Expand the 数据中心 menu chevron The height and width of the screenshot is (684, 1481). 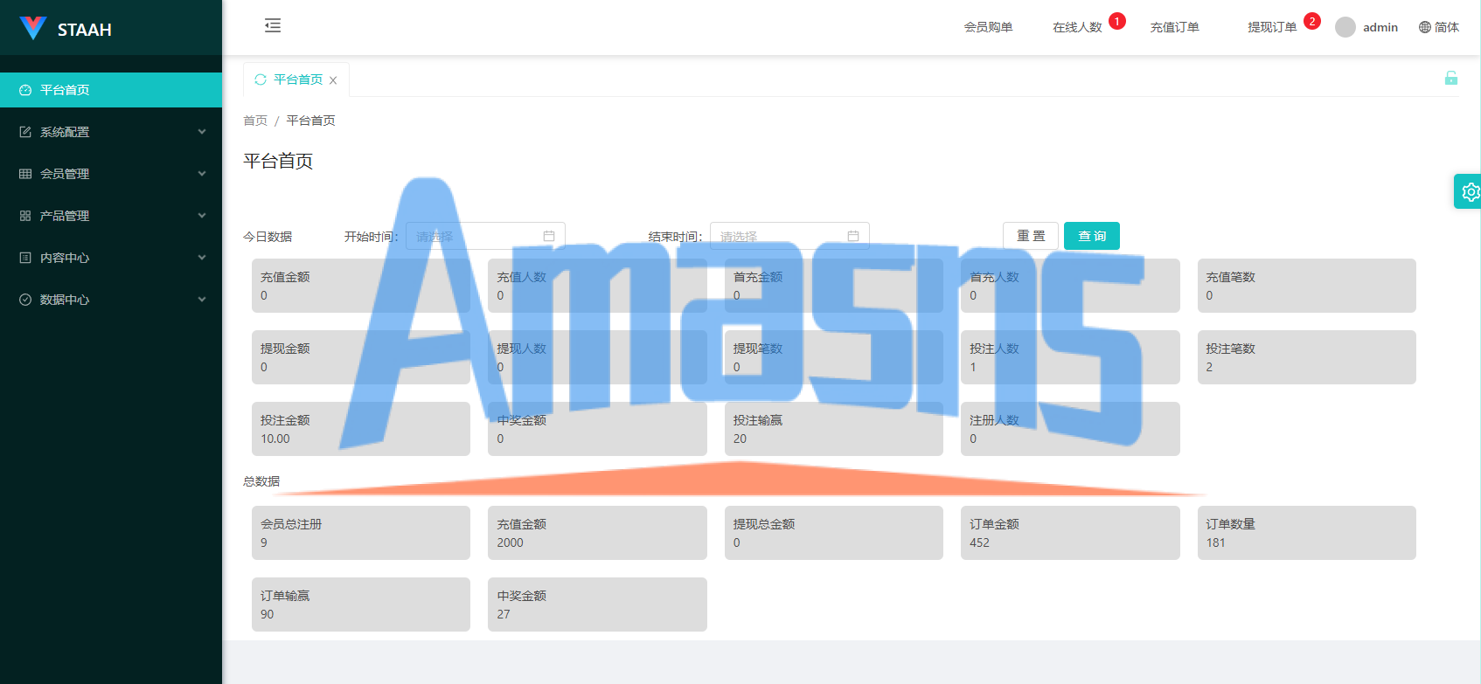tap(202, 300)
